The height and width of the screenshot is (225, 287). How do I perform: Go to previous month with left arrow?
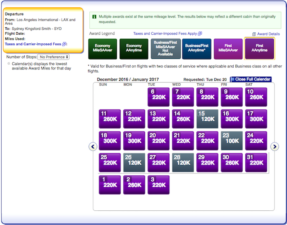93,147
